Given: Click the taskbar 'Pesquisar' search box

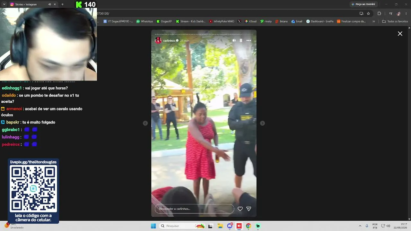Looking at the screenshot, I should click(x=182, y=226).
